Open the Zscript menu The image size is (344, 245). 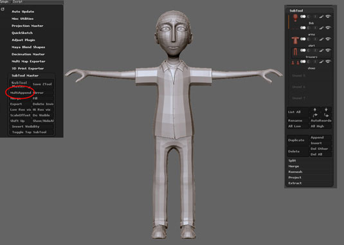(17, 1)
